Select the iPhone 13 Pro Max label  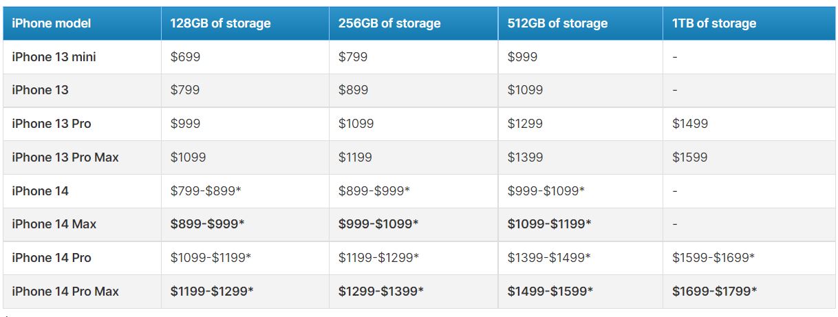tap(65, 157)
